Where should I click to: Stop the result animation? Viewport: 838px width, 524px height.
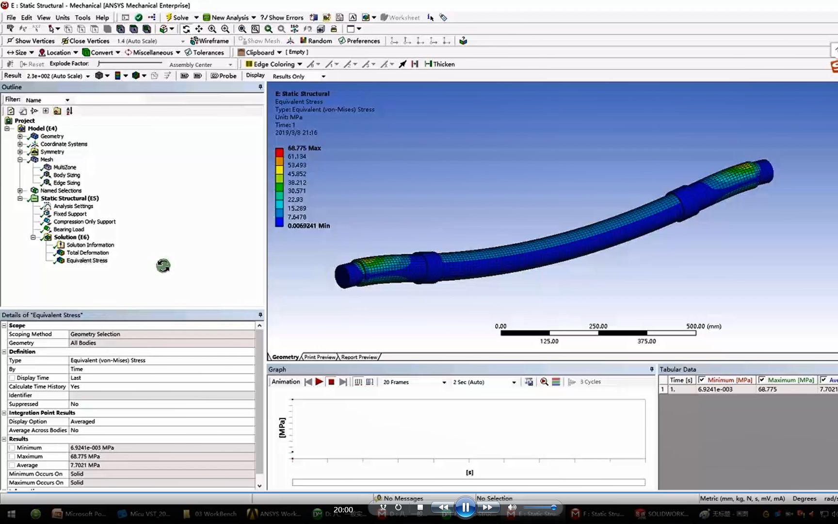click(x=331, y=382)
